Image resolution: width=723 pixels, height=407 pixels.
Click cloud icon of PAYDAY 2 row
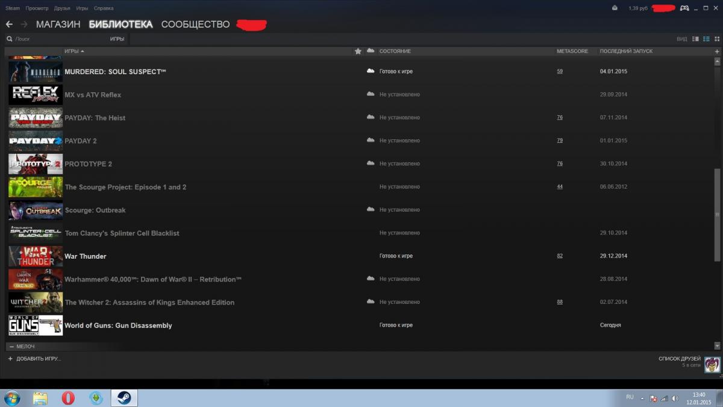[x=371, y=140]
